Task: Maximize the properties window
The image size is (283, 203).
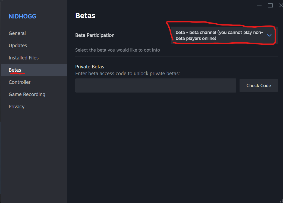Action: [270, 5]
